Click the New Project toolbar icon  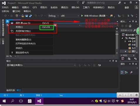pyautogui.click(x=17, y=16)
